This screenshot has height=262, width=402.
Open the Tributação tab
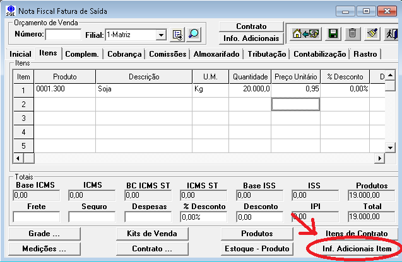pyautogui.click(x=266, y=54)
